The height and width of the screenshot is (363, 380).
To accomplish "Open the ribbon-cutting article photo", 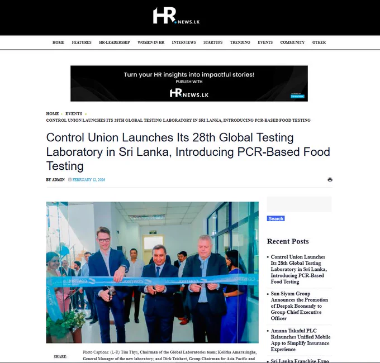I will point(153,273).
